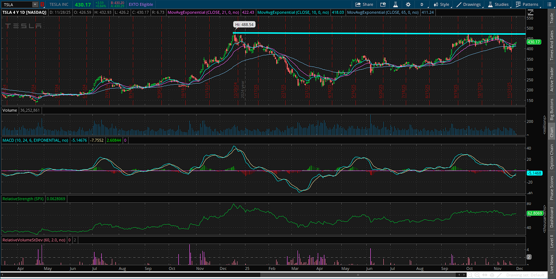Switch to Big Buttons side tab

tap(551, 109)
